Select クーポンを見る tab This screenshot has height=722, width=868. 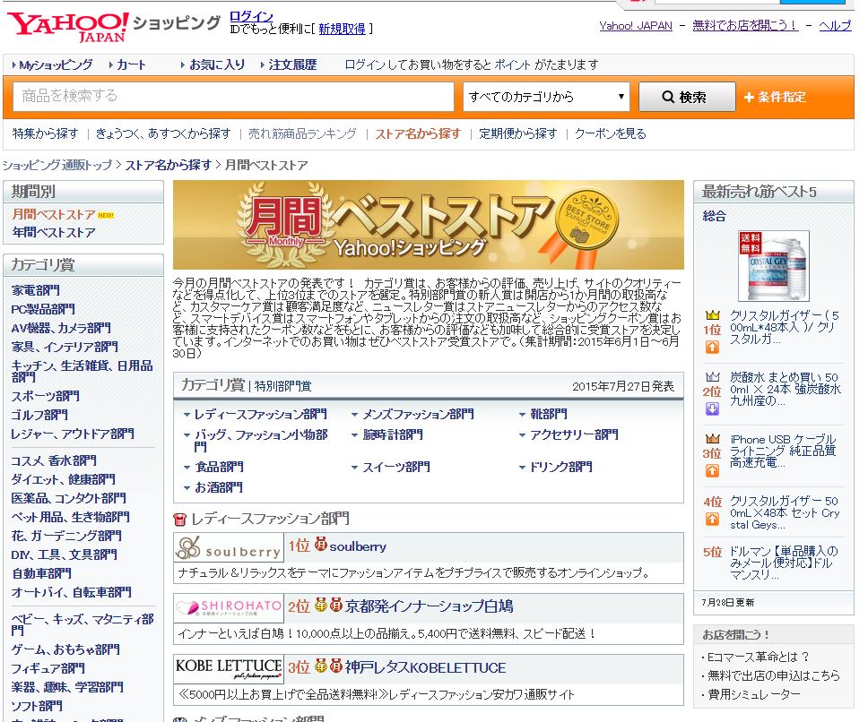tap(610, 133)
